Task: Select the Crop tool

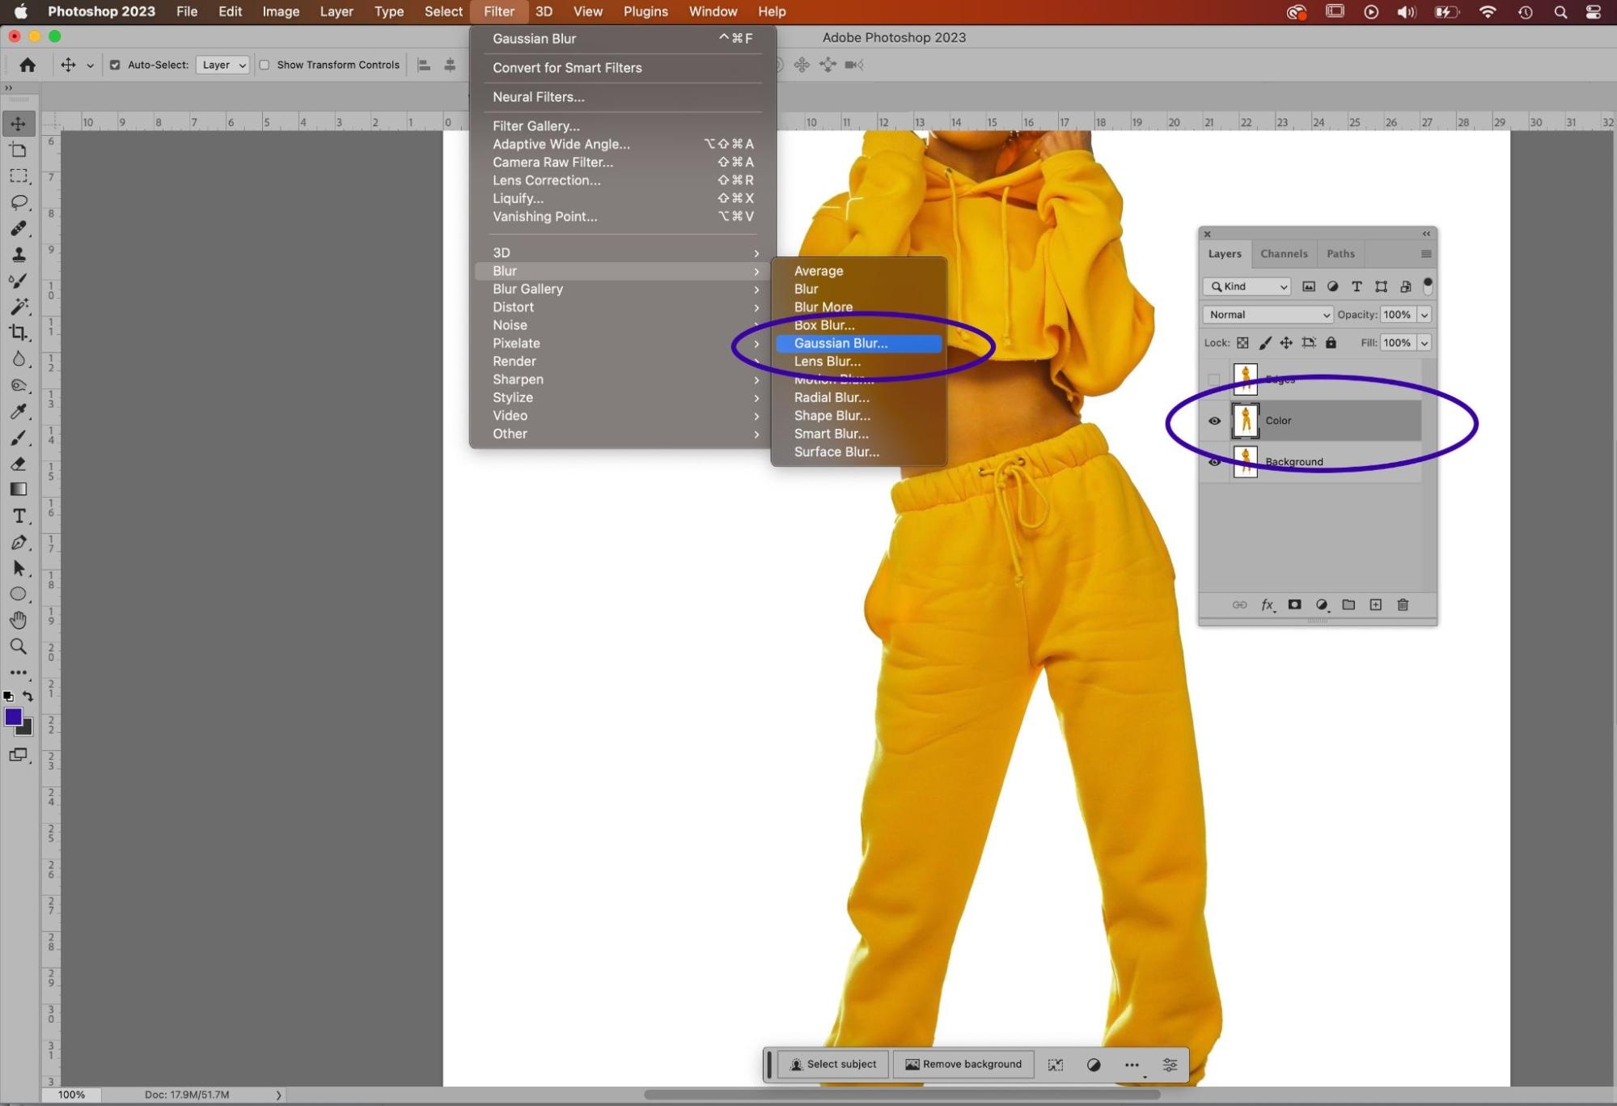Action: pyautogui.click(x=18, y=333)
